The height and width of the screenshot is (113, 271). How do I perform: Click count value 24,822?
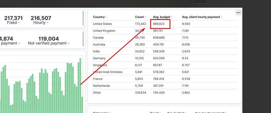pyautogui.click(x=140, y=51)
